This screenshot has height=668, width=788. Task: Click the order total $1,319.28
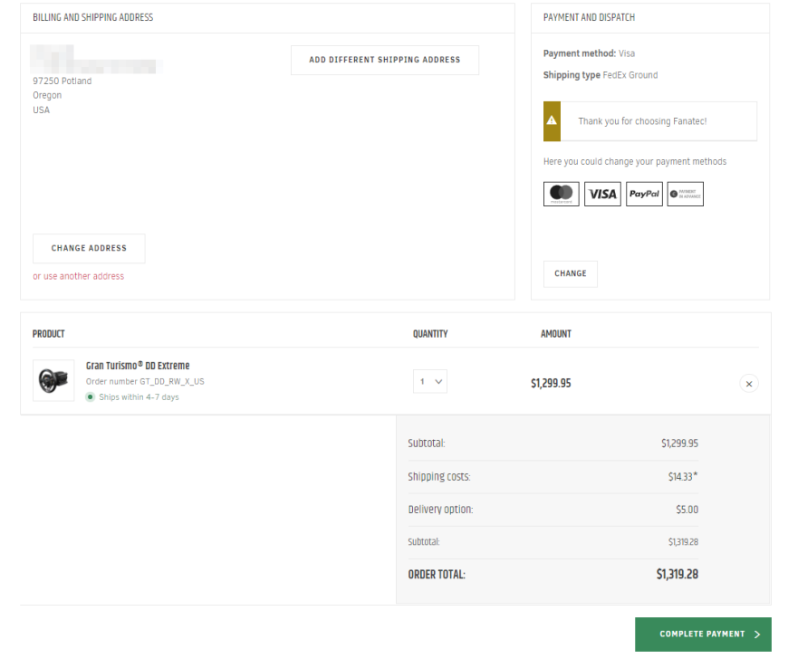(677, 574)
